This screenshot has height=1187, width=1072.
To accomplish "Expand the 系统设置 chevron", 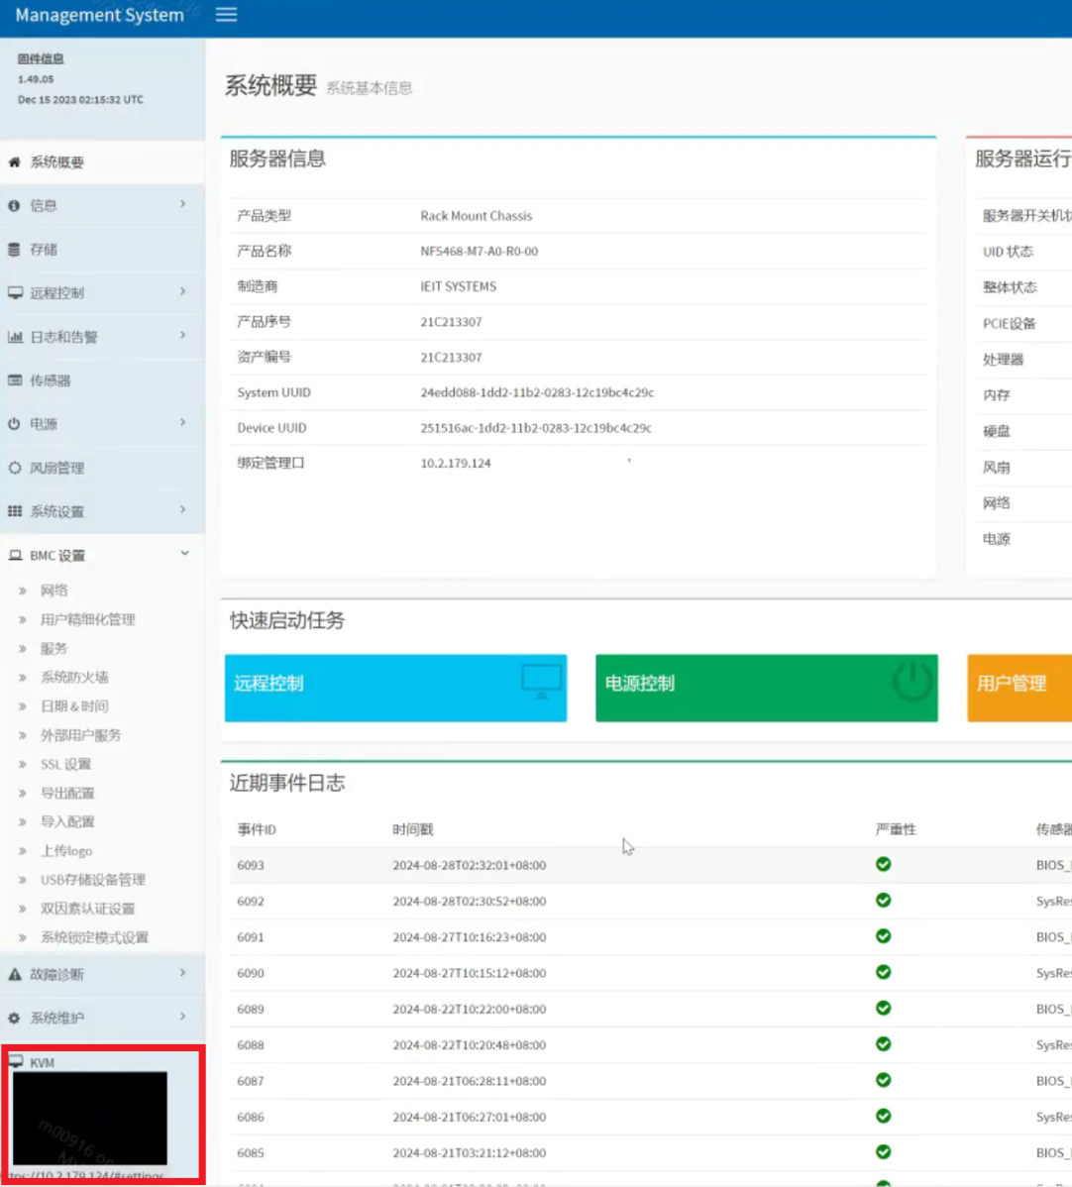I will point(183,509).
